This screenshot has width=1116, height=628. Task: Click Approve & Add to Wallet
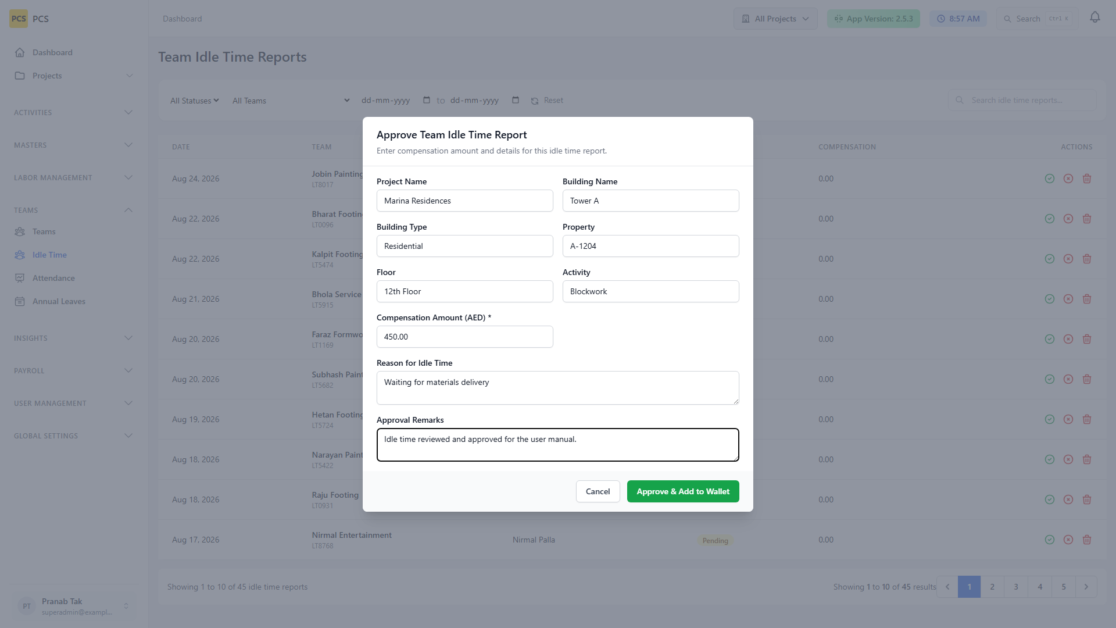click(x=683, y=491)
